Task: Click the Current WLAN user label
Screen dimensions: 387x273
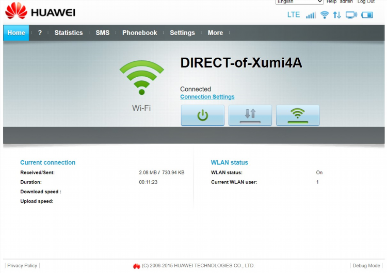Action: [x=234, y=182]
